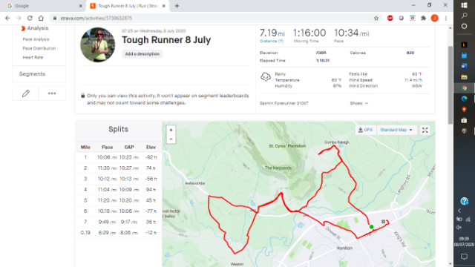
Task: Click the pencil edit activity icon
Action: point(26,93)
